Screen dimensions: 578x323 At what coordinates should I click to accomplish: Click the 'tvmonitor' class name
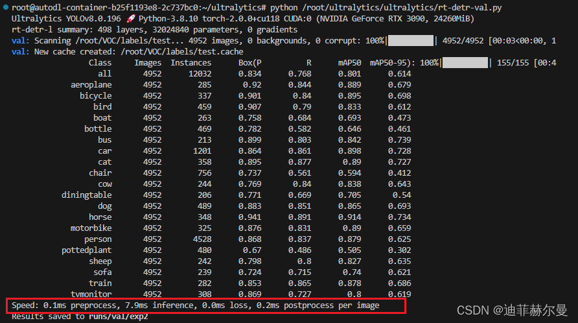click(x=91, y=294)
